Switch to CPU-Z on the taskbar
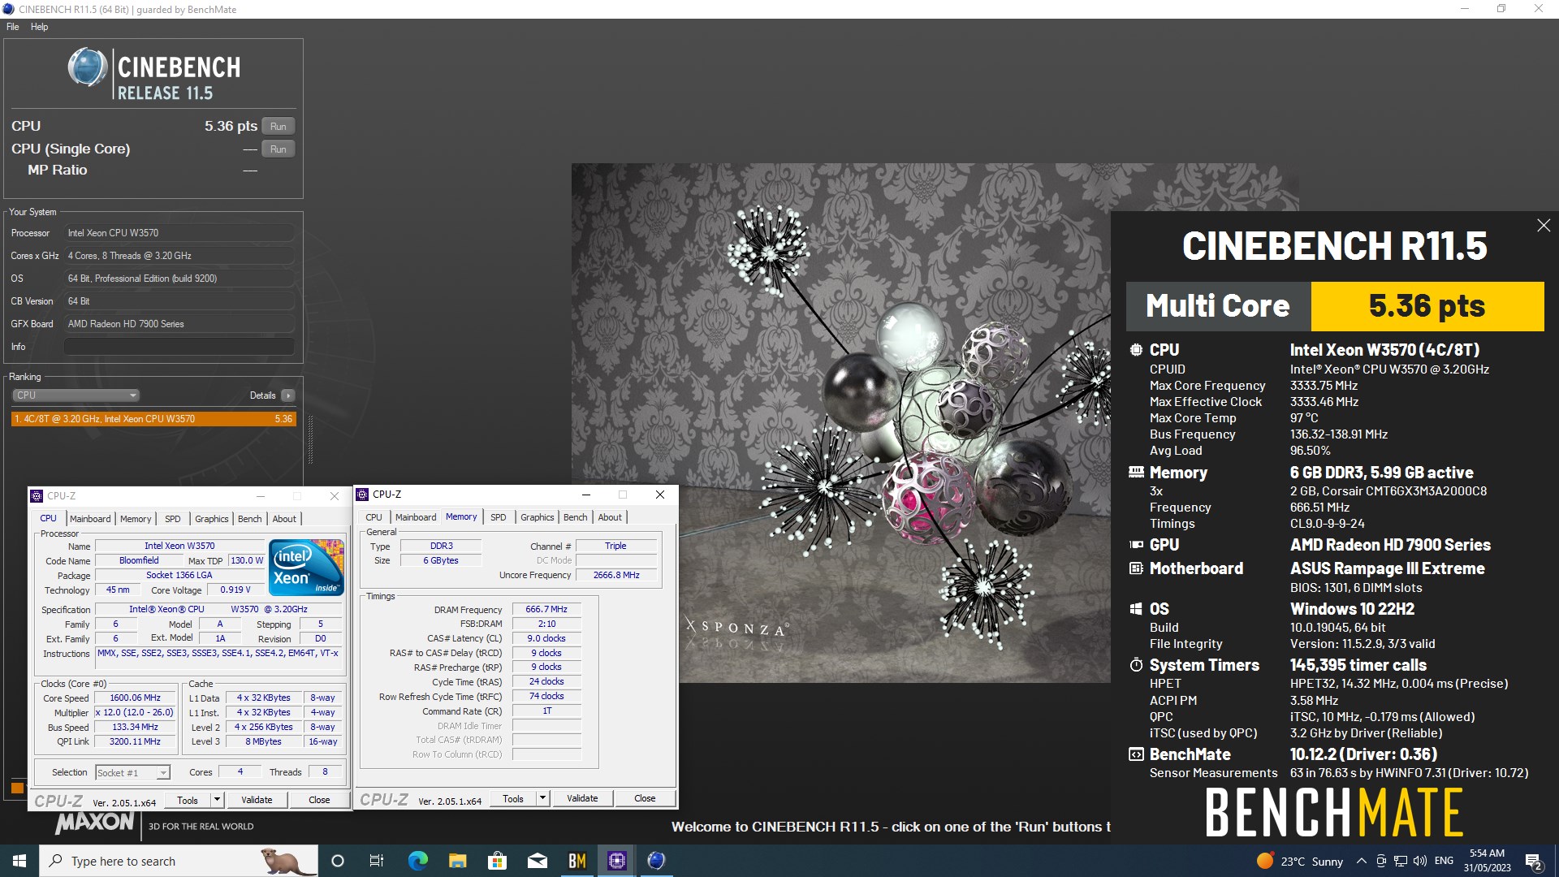Screen dimensions: 1559x877 click(617, 861)
